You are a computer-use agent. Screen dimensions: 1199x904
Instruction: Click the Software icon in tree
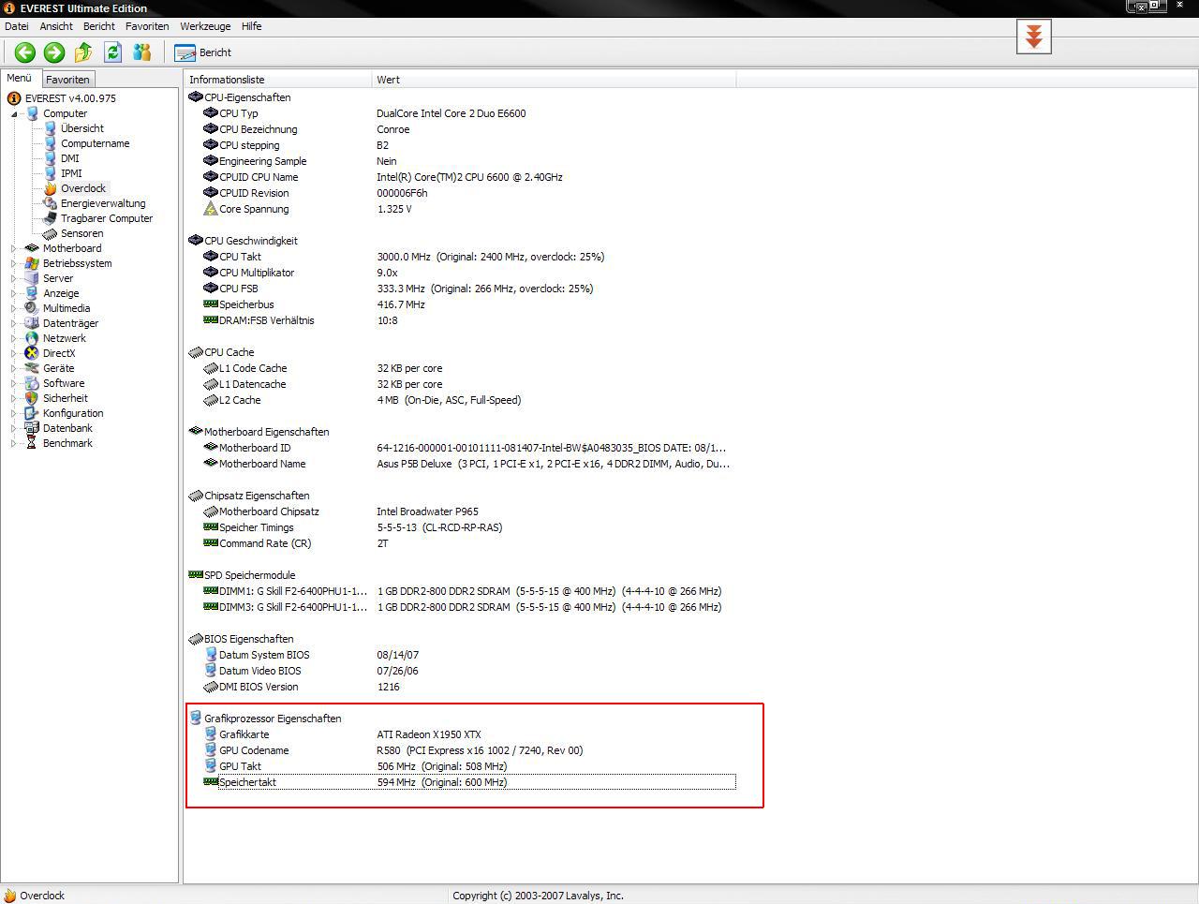pyautogui.click(x=32, y=383)
